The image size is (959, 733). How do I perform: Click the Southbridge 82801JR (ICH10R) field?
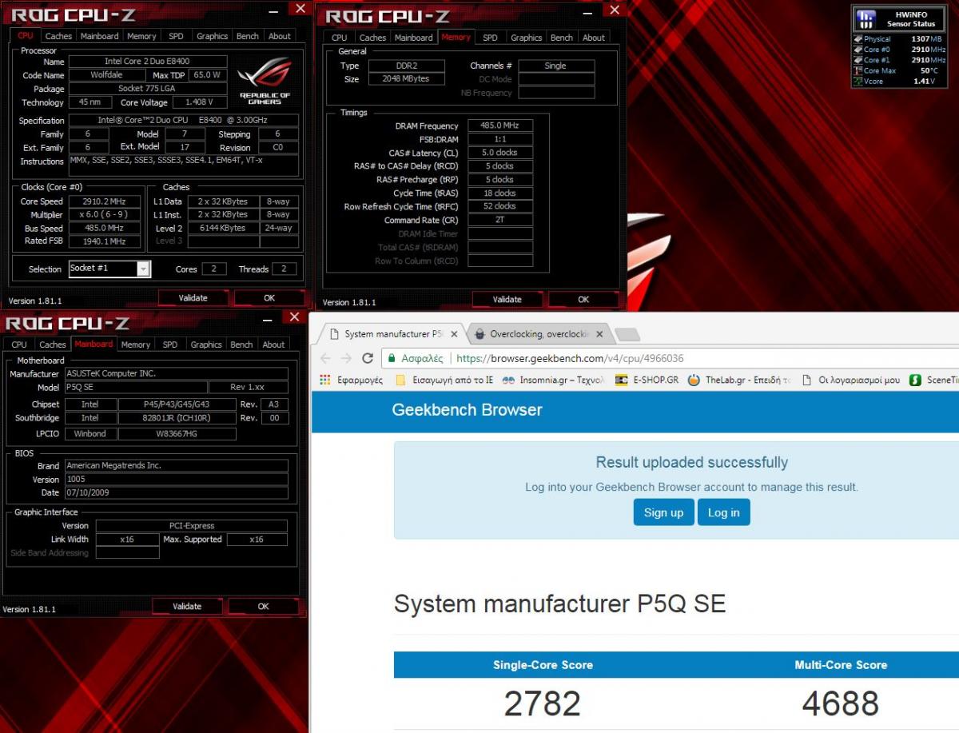[177, 418]
